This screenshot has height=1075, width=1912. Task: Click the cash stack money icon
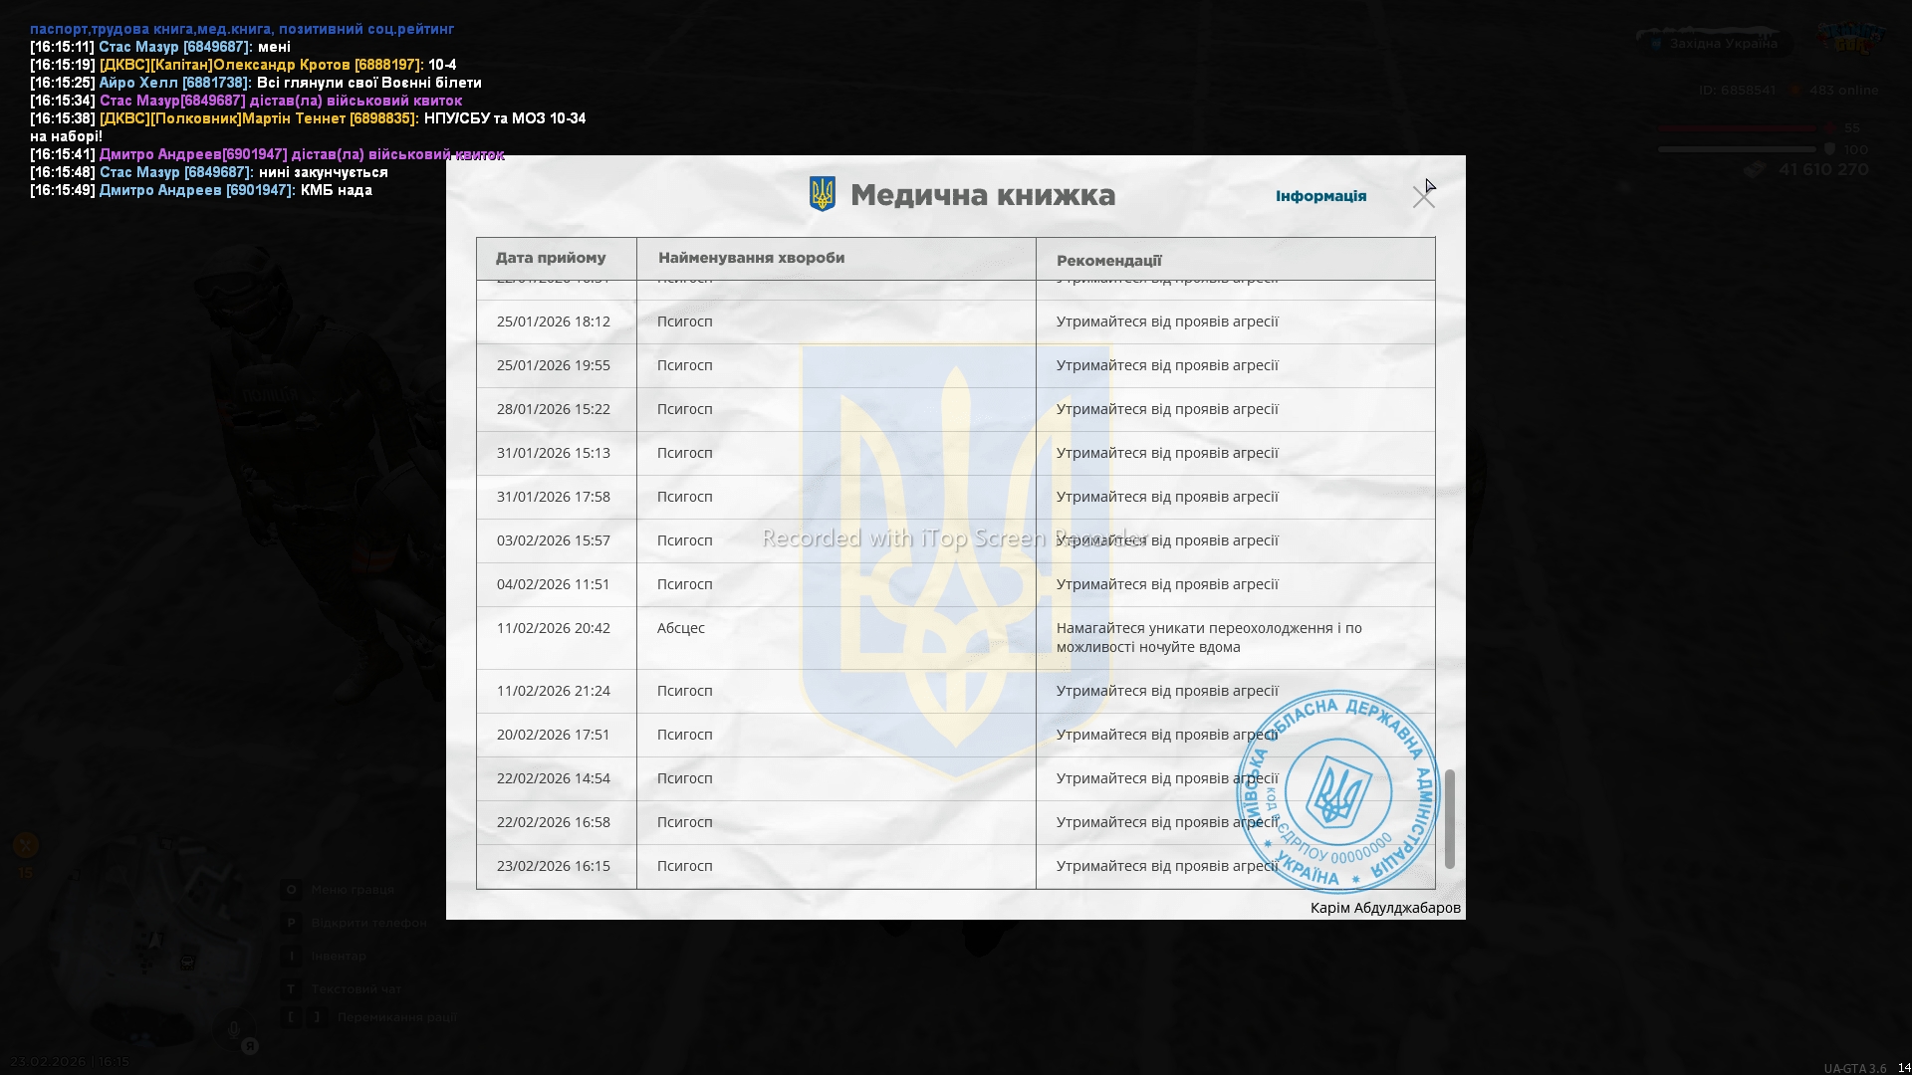tap(1755, 170)
